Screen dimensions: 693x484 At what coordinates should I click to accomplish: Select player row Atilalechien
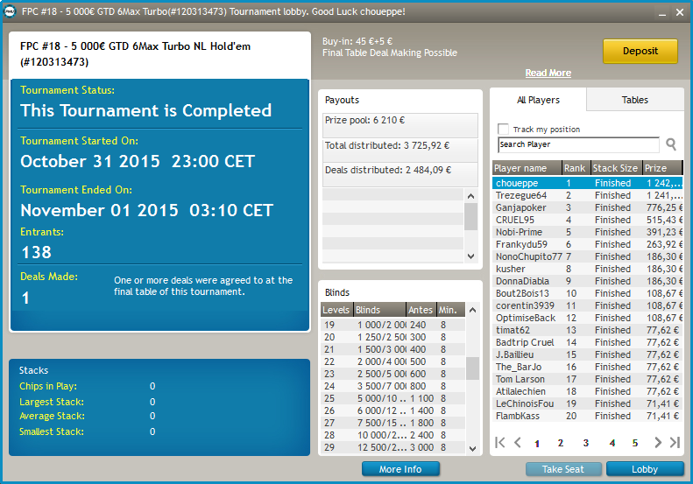click(587, 391)
